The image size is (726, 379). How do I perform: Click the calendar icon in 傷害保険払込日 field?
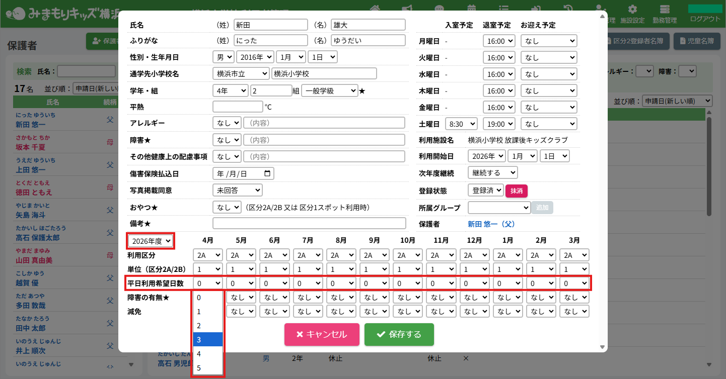point(267,173)
